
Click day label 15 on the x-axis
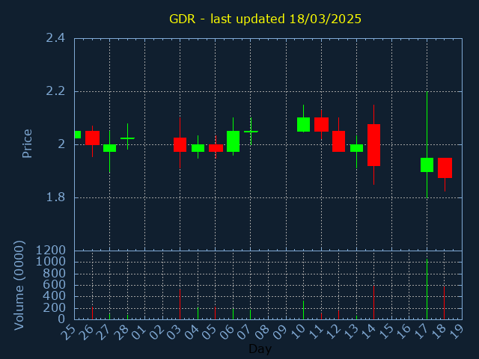click(x=387, y=332)
